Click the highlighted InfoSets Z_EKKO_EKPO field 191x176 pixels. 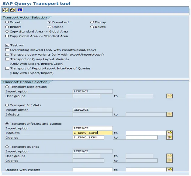click(93, 133)
